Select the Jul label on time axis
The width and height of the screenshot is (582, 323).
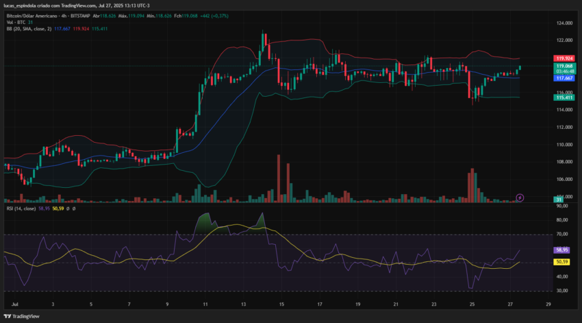click(x=15, y=304)
